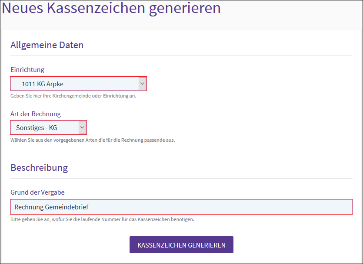Image resolution: width=363 pixels, height=264 pixels.
Task: Click the hint about the laufende Nummer
Action: pyautogui.click(x=102, y=219)
